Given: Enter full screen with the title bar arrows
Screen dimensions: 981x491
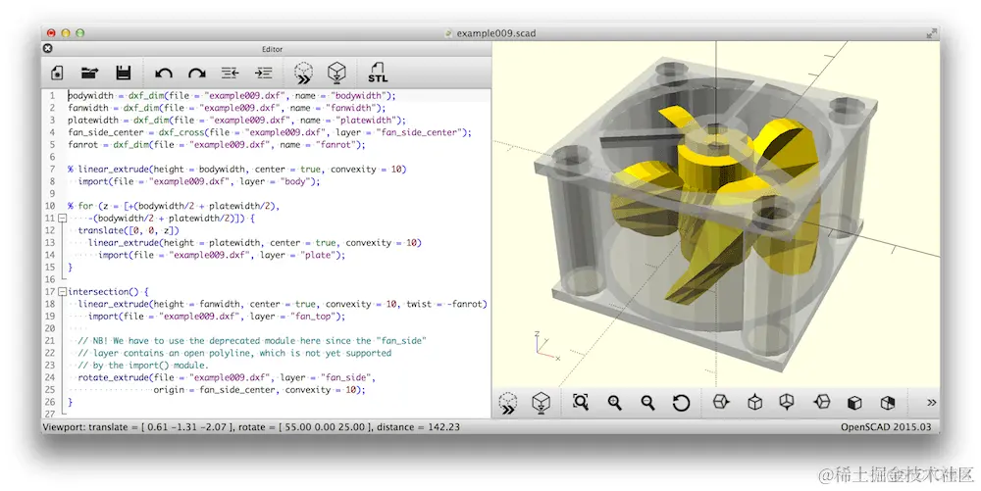Looking at the screenshot, I should point(932,32).
